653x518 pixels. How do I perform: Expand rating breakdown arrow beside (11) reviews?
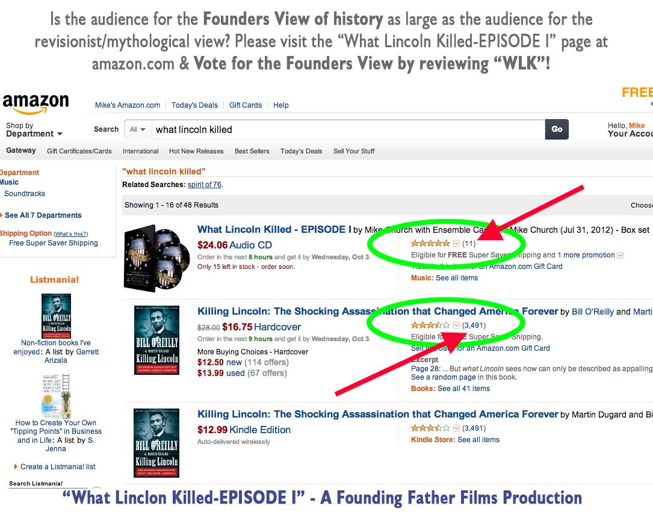[456, 243]
